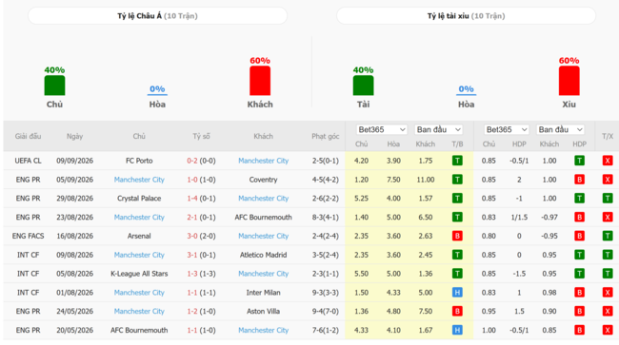Click the red T/B badge B in Aston Villa row
The image size is (619, 345).
457,311
